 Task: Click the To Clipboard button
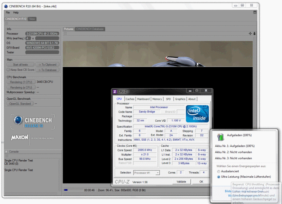48,65
